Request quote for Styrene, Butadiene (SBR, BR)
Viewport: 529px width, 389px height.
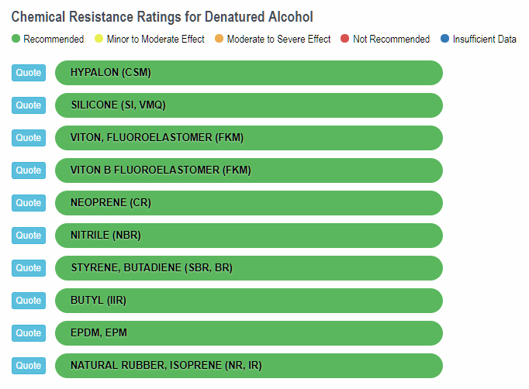[x=29, y=268]
